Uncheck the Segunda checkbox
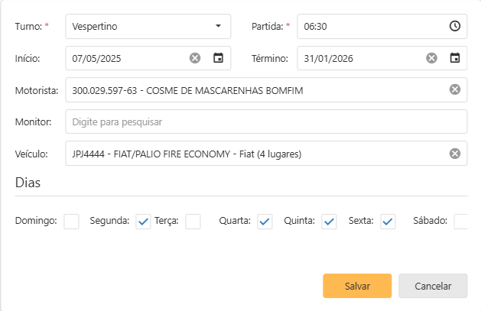This screenshot has width=481, height=311. 143,222
